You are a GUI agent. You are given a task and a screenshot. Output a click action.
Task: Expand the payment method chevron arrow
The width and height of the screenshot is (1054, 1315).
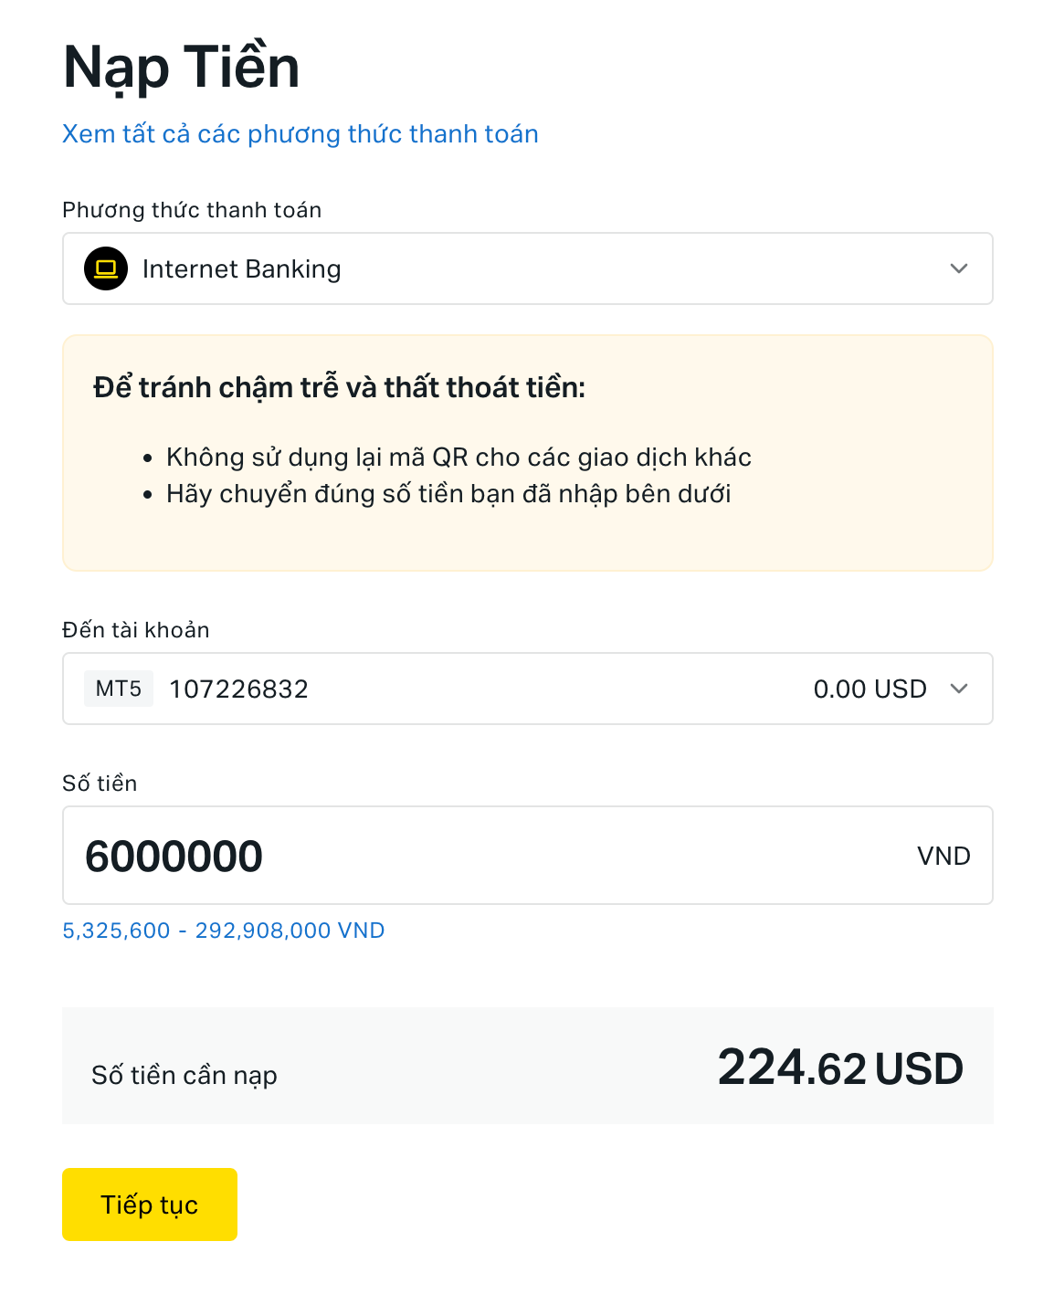[x=958, y=268]
